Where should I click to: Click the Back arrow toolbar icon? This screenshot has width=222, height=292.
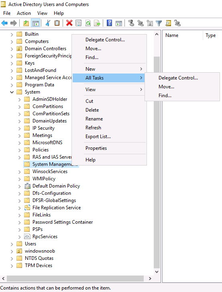(4, 23)
